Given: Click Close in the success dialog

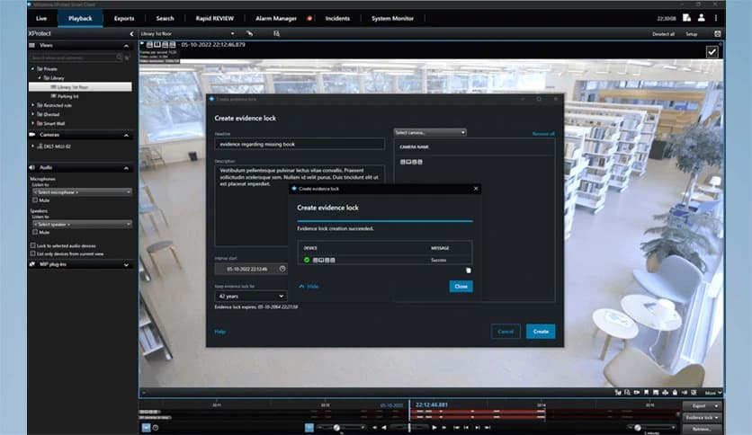Looking at the screenshot, I should [x=461, y=286].
